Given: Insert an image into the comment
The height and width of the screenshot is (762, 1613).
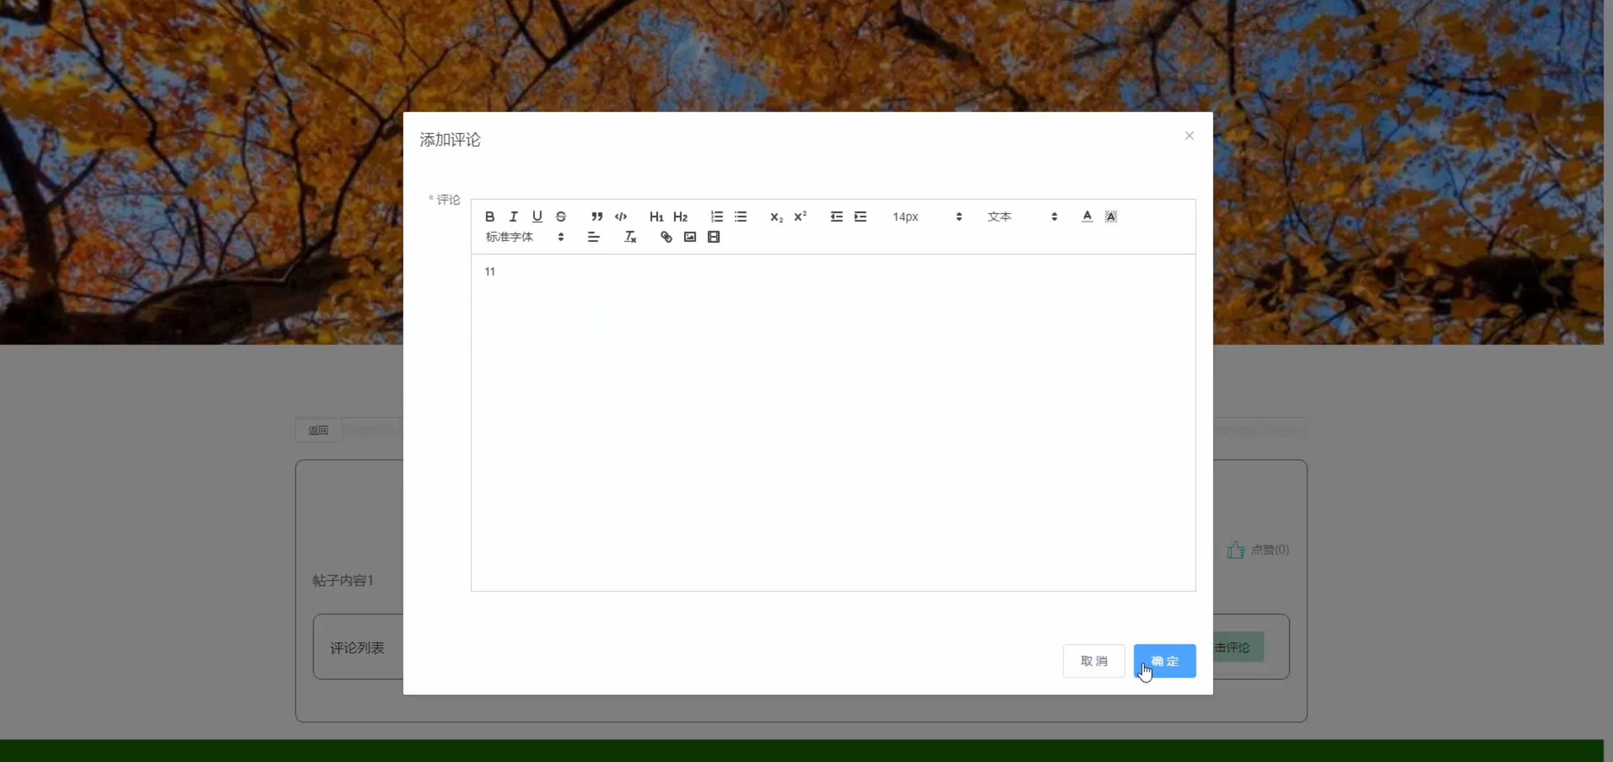Looking at the screenshot, I should point(690,237).
